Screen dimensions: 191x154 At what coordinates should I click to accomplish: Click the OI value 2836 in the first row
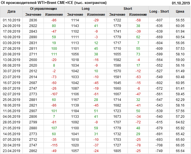tap(33, 20)
